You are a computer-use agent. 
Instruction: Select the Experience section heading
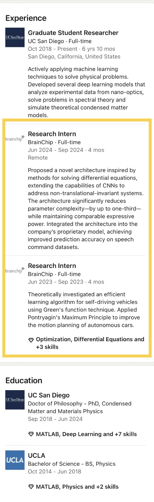tap(26, 18)
